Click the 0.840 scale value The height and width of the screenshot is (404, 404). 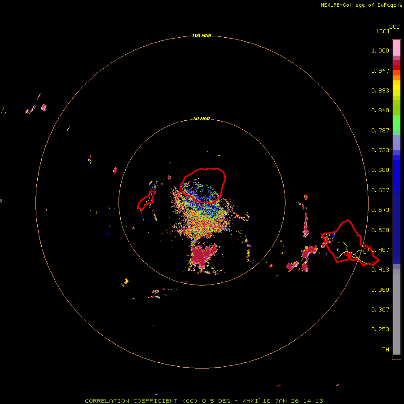[x=380, y=110]
